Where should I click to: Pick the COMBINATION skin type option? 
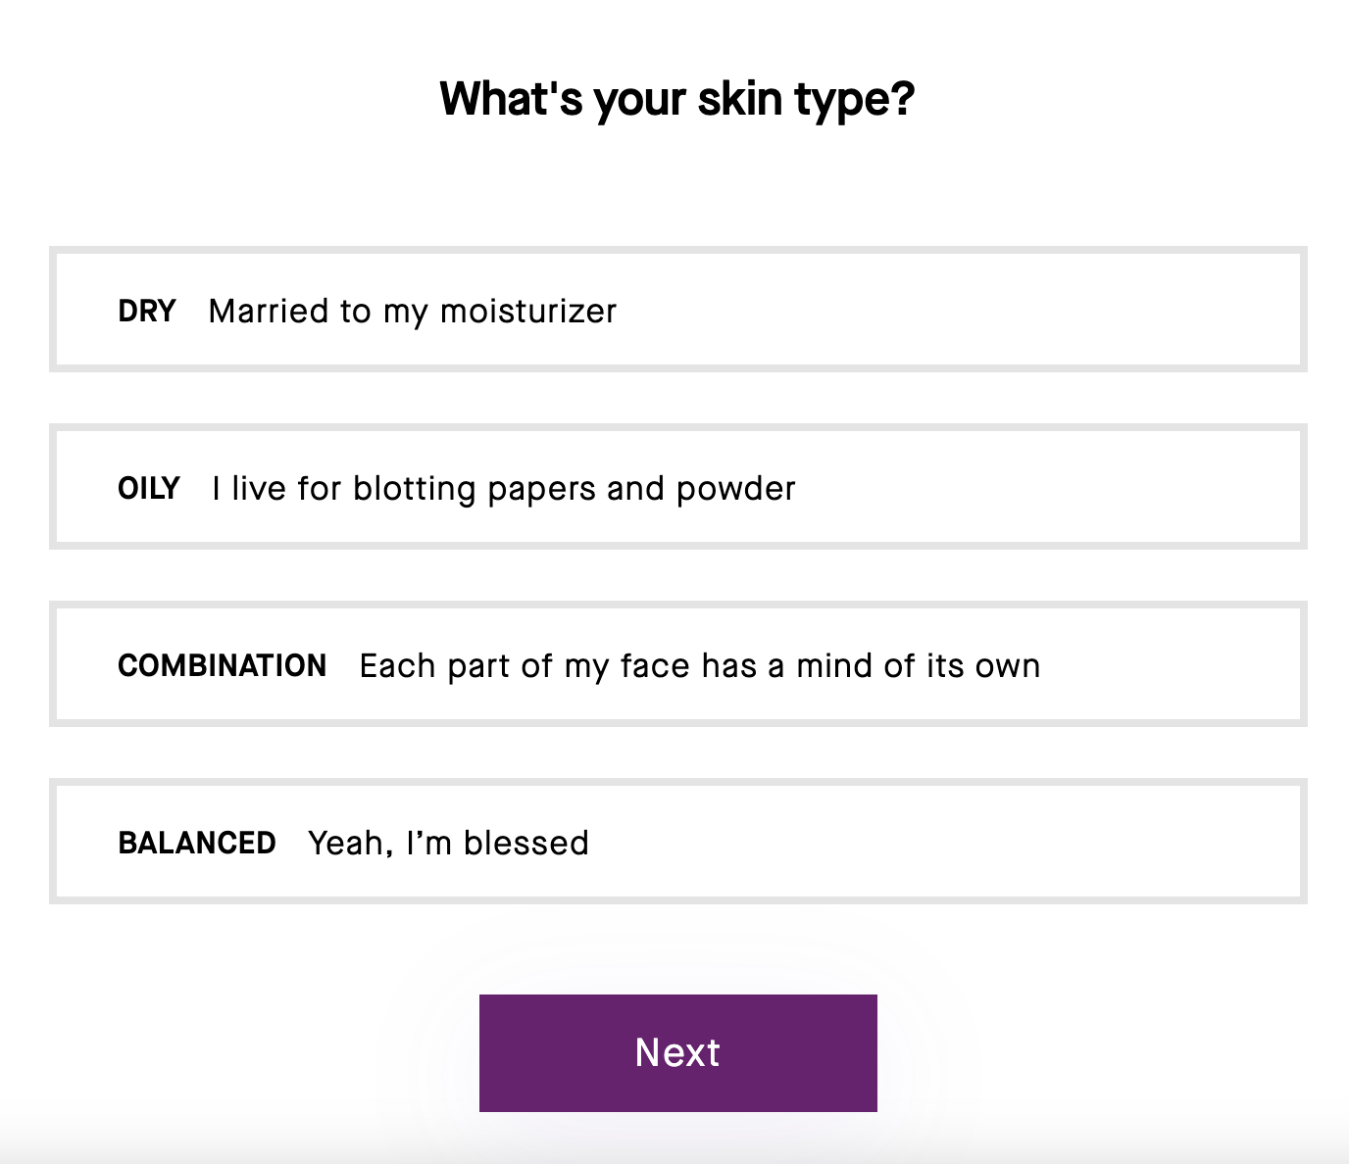tap(676, 664)
